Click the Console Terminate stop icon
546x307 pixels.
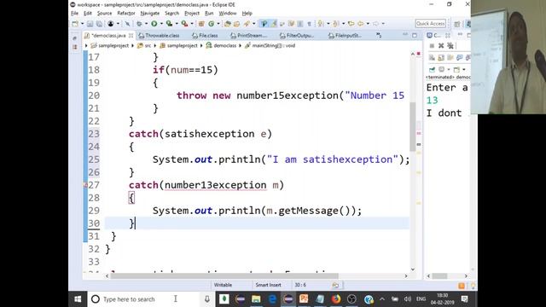point(432,45)
